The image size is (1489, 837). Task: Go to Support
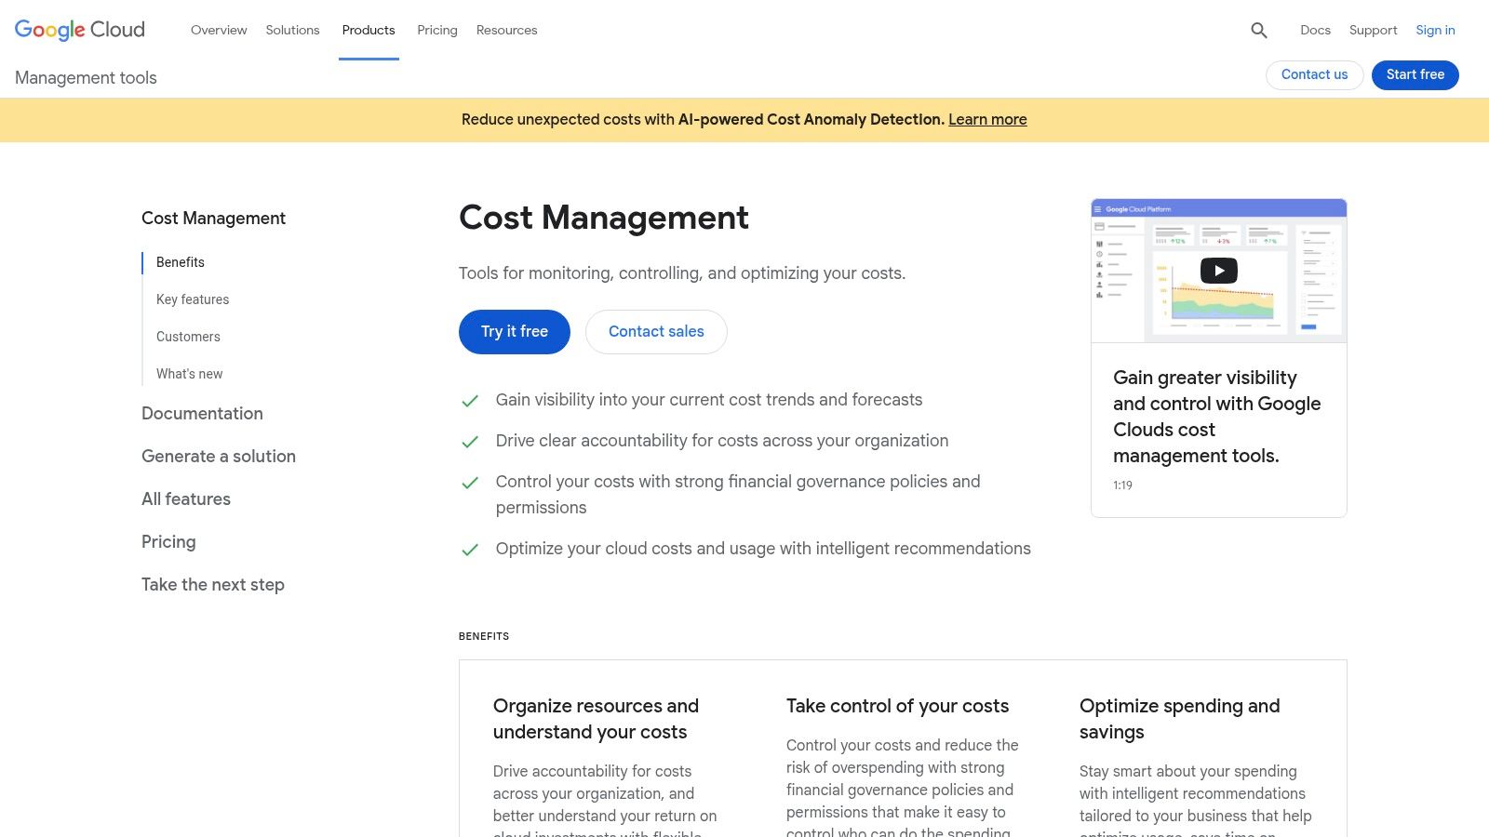[x=1373, y=30]
